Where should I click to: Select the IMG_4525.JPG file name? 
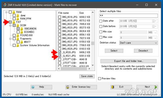[70, 35]
